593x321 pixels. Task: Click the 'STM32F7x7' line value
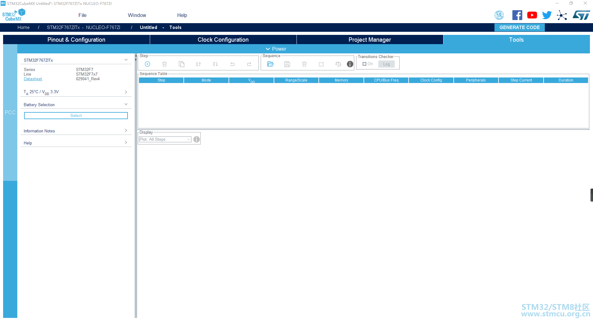[87, 74]
